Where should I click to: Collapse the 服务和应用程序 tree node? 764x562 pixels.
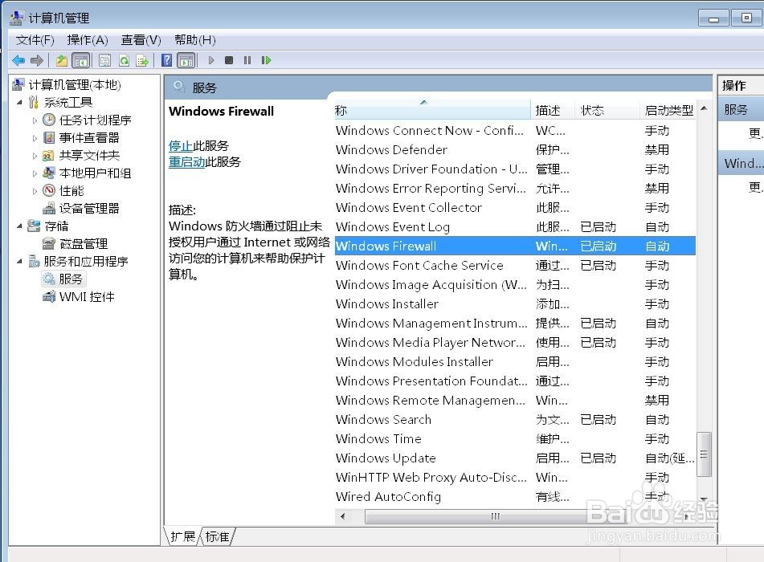19,262
